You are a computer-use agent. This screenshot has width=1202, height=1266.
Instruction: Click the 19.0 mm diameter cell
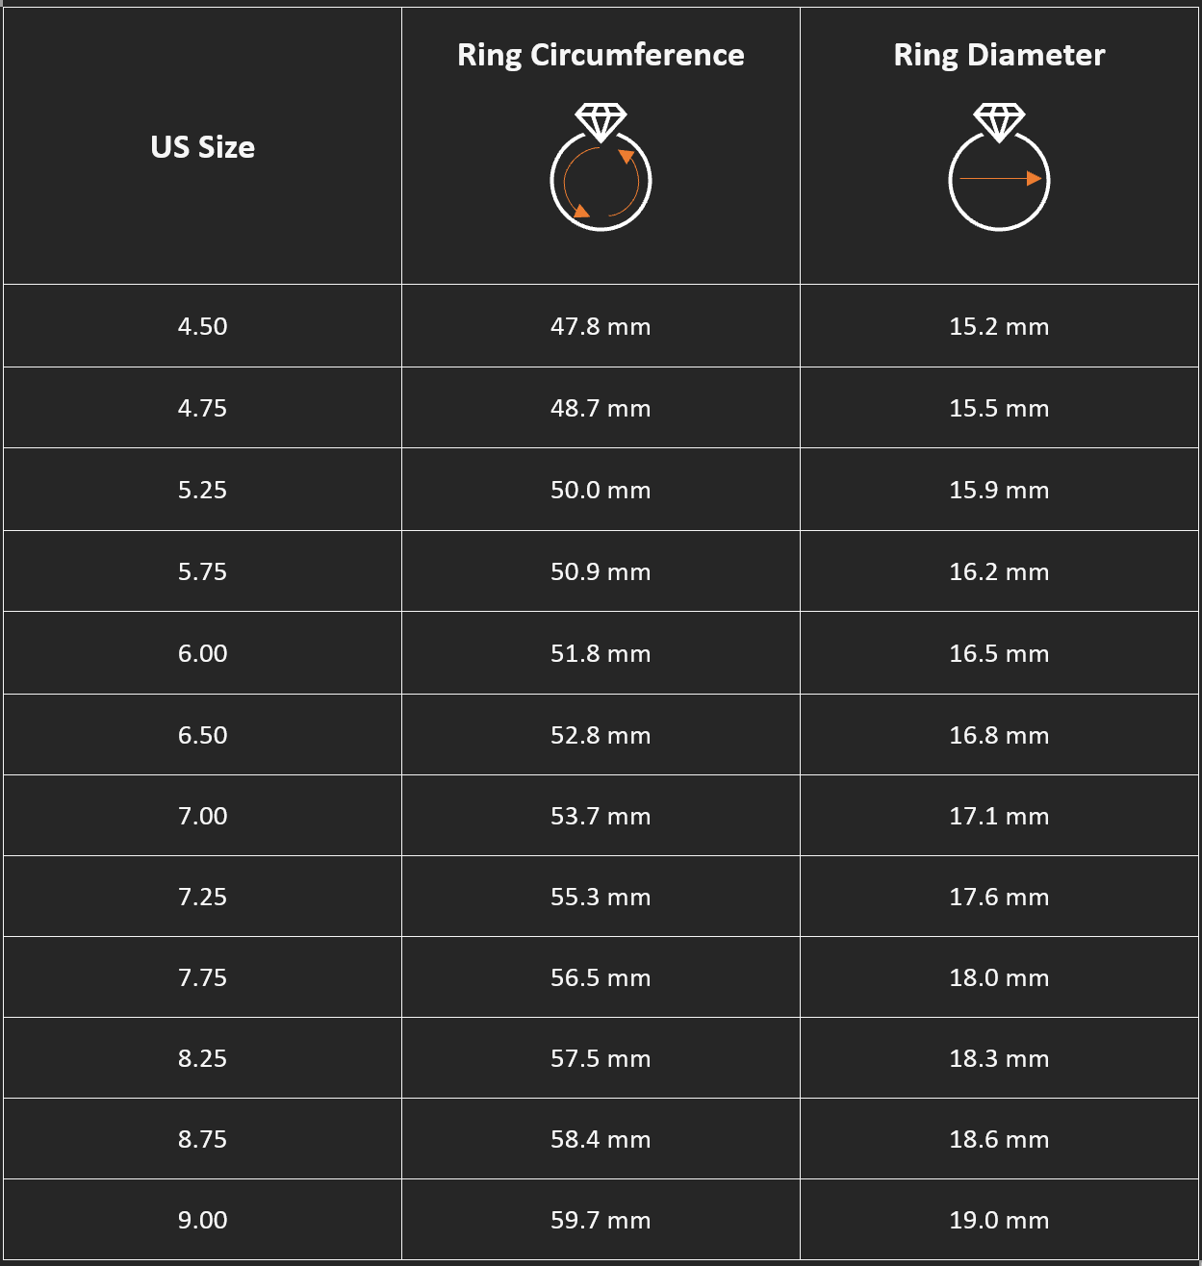[999, 1220]
